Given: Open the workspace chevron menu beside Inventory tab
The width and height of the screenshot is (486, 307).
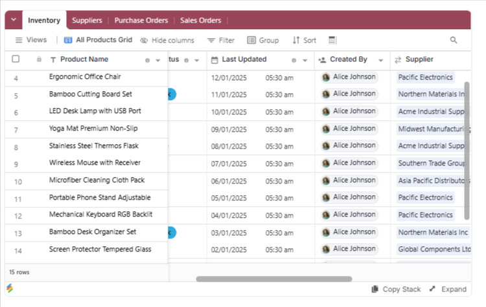Looking at the screenshot, I should coord(14,20).
